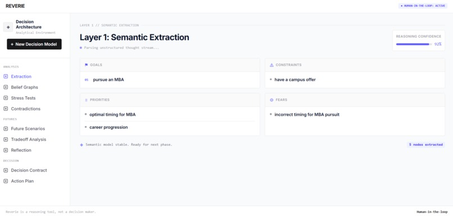The height and width of the screenshot is (216, 453).
Task: Click the 92% confidence value
Action: [x=438, y=44]
